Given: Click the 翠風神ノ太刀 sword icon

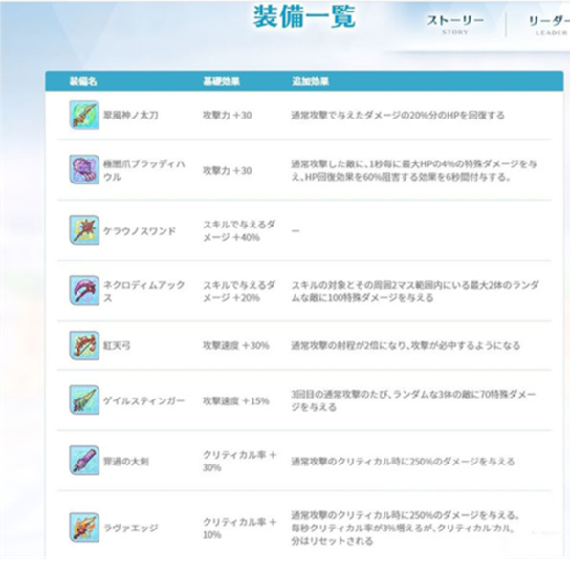Looking at the screenshot, I should tap(84, 116).
